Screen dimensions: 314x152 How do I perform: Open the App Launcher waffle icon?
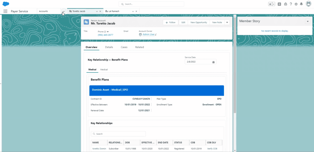5,11
